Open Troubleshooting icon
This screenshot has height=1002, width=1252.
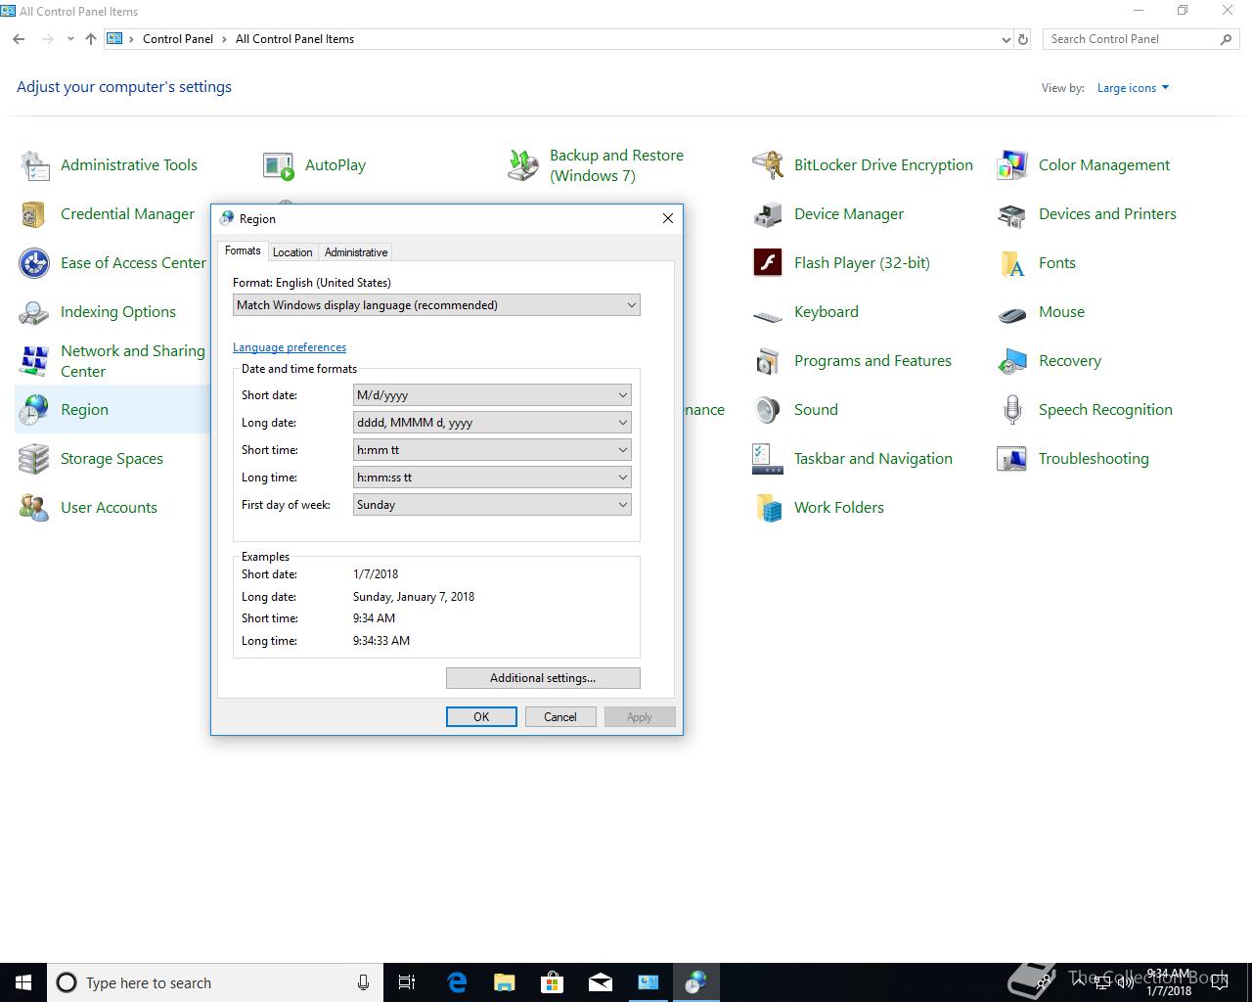(1012, 459)
